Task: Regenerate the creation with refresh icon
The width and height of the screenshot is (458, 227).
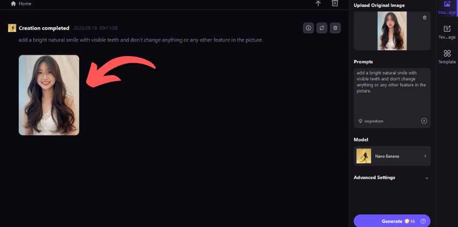Action: point(321,28)
